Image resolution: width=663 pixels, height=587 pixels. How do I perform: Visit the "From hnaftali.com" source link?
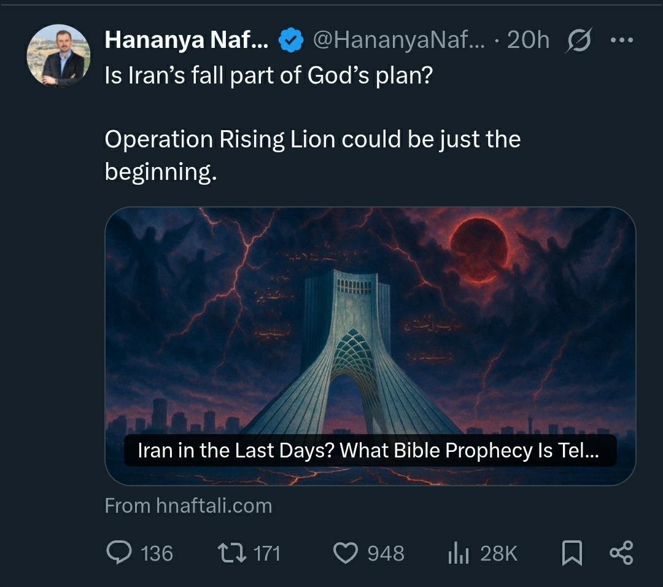[188, 506]
